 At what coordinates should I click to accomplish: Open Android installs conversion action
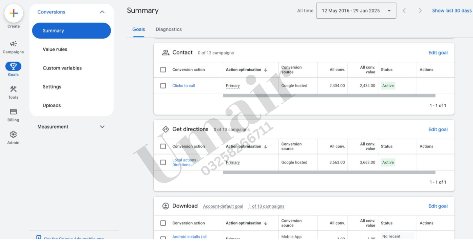pos(190,237)
